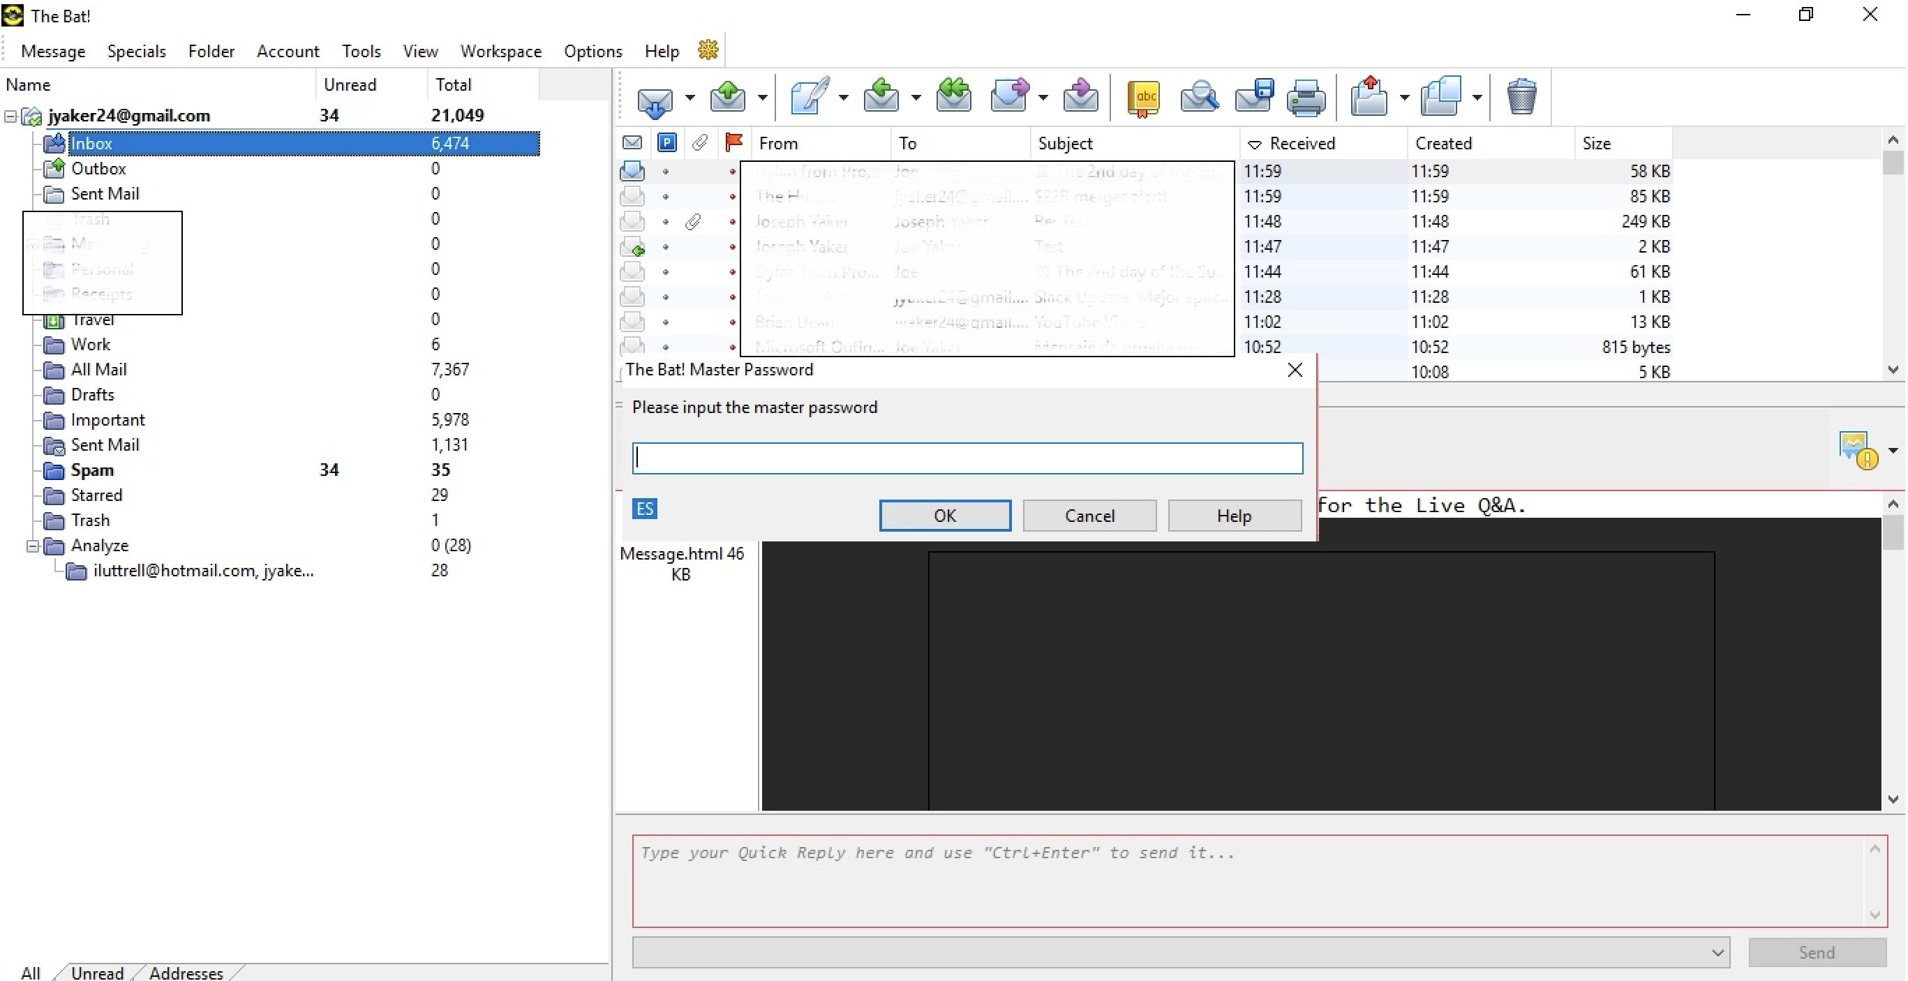
Task: Collapse the Analyze folder node
Action: coord(33,546)
